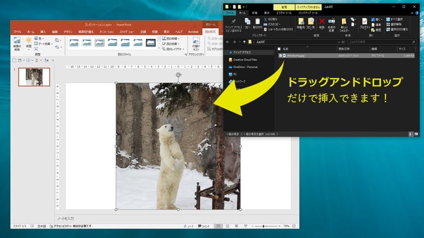Select slide 1 thumbnail in PowerPoint
424x238 pixels.
34,77
